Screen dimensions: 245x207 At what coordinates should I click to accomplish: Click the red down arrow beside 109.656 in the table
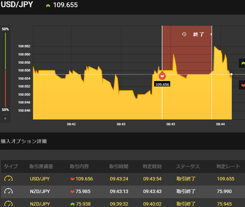tap(72, 179)
